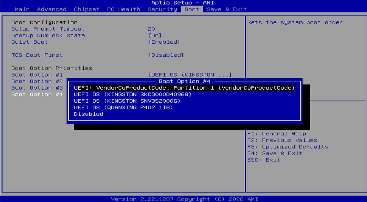Select Bootup NumLock State setting
367x202 pixels.
48,35
